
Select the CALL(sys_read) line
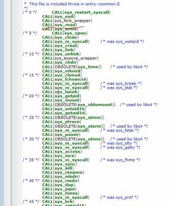pyautogui.click(x=59, y=25)
